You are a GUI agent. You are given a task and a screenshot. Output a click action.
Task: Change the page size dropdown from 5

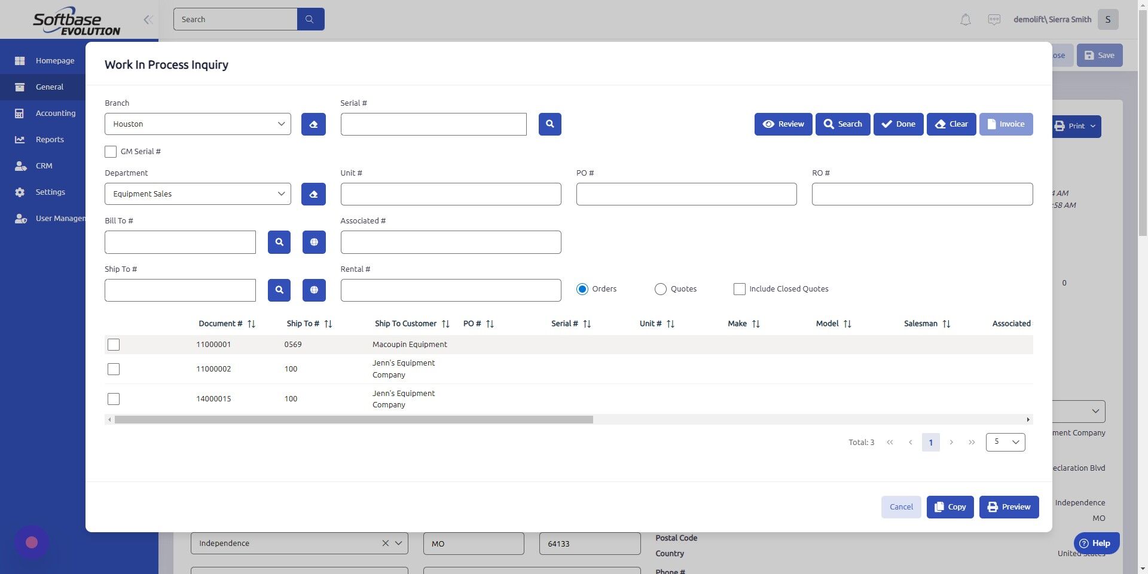point(1004,442)
